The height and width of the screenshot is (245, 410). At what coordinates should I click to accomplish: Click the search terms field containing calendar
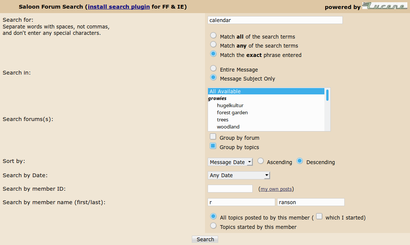(x=275, y=20)
